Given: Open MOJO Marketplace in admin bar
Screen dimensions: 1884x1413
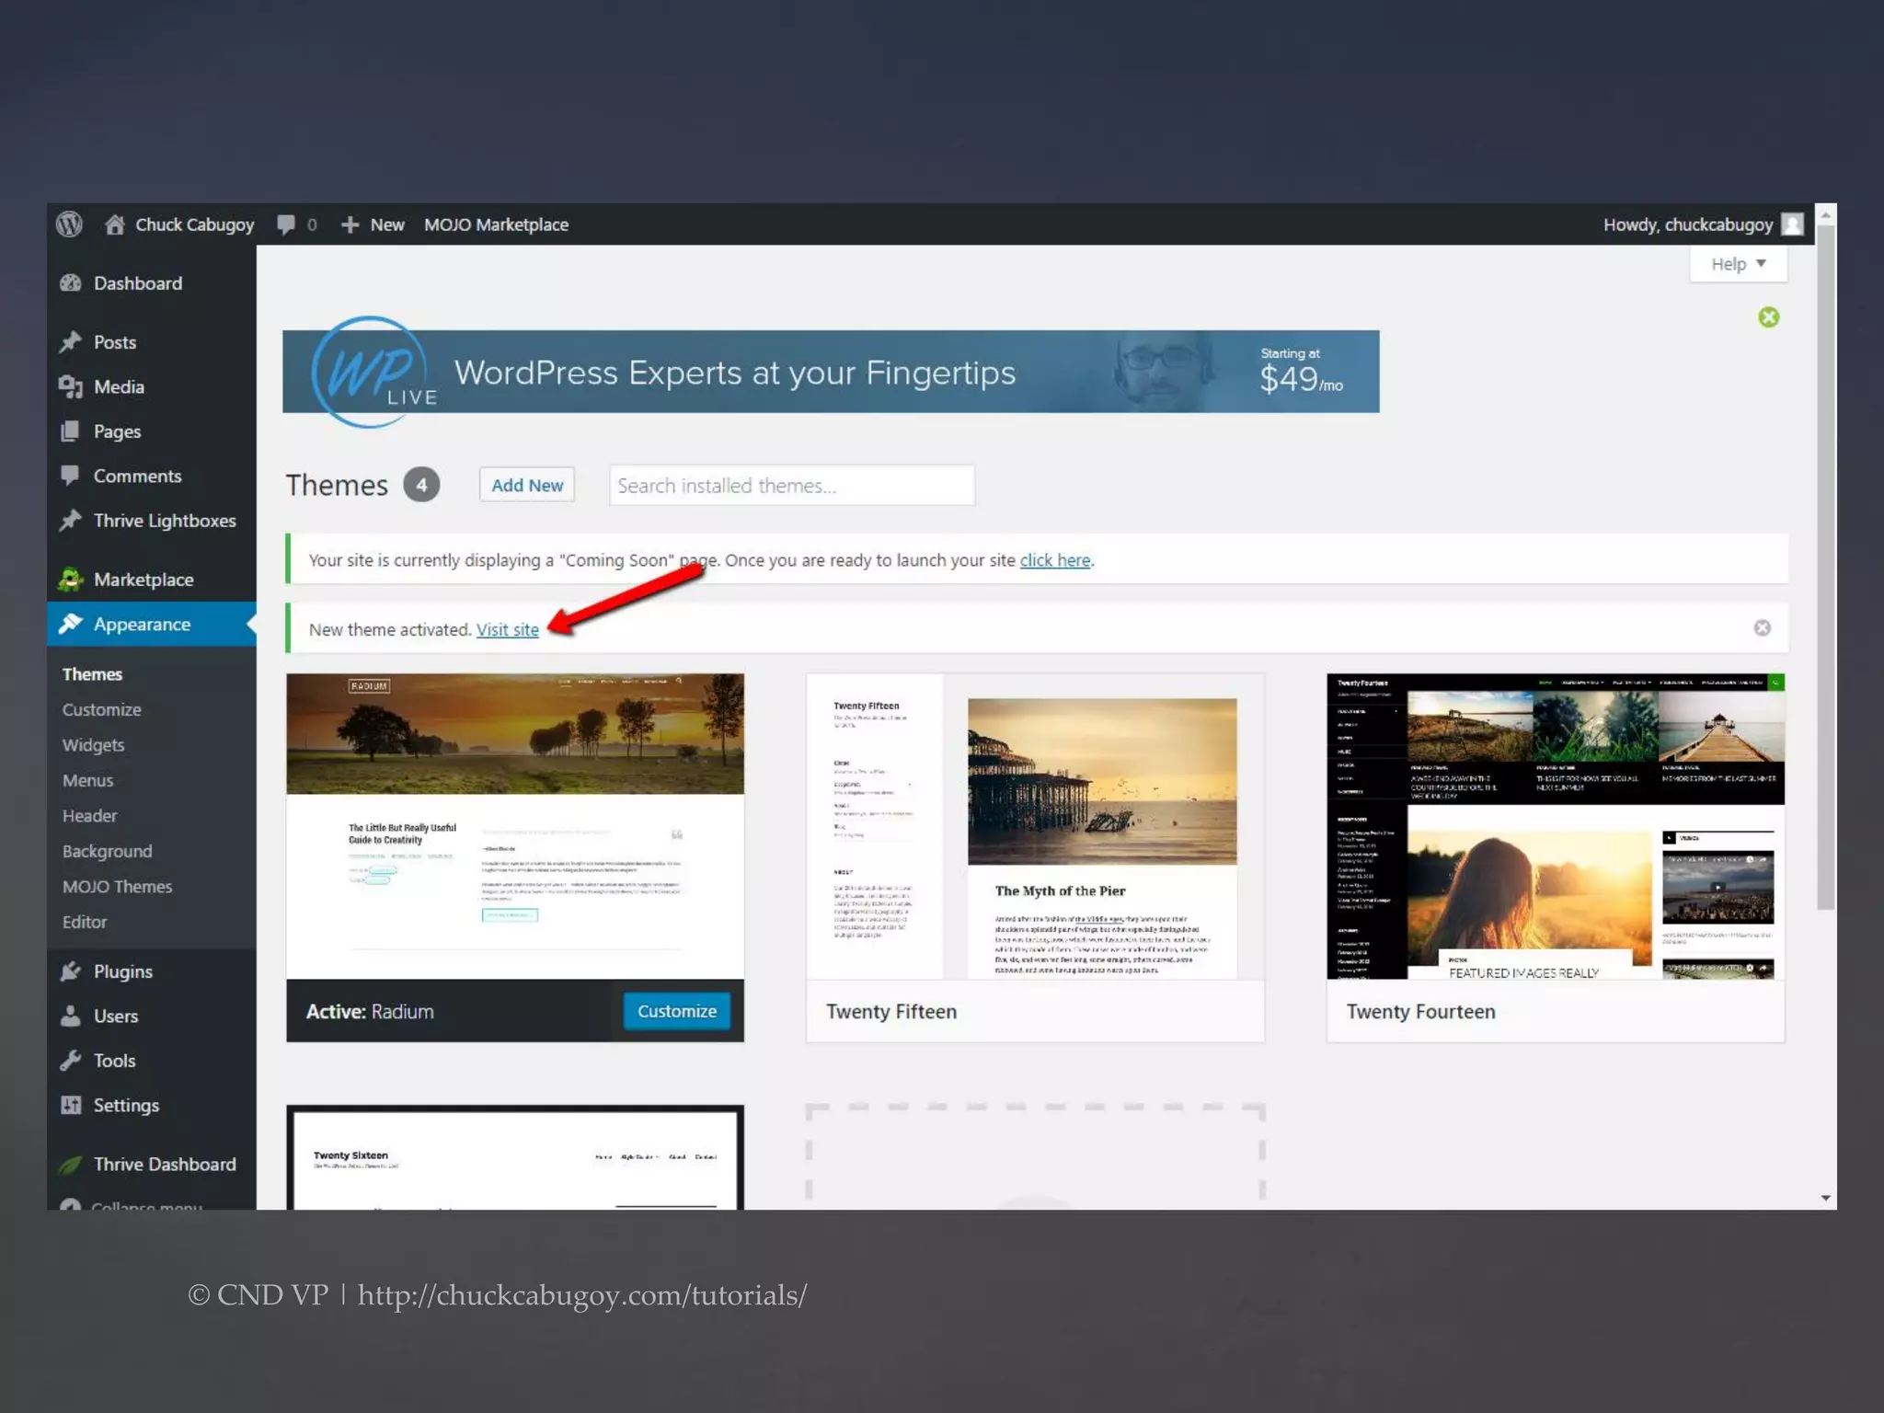Looking at the screenshot, I should 496,224.
